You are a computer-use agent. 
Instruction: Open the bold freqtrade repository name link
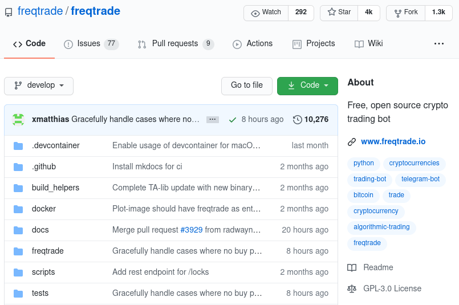pos(95,11)
